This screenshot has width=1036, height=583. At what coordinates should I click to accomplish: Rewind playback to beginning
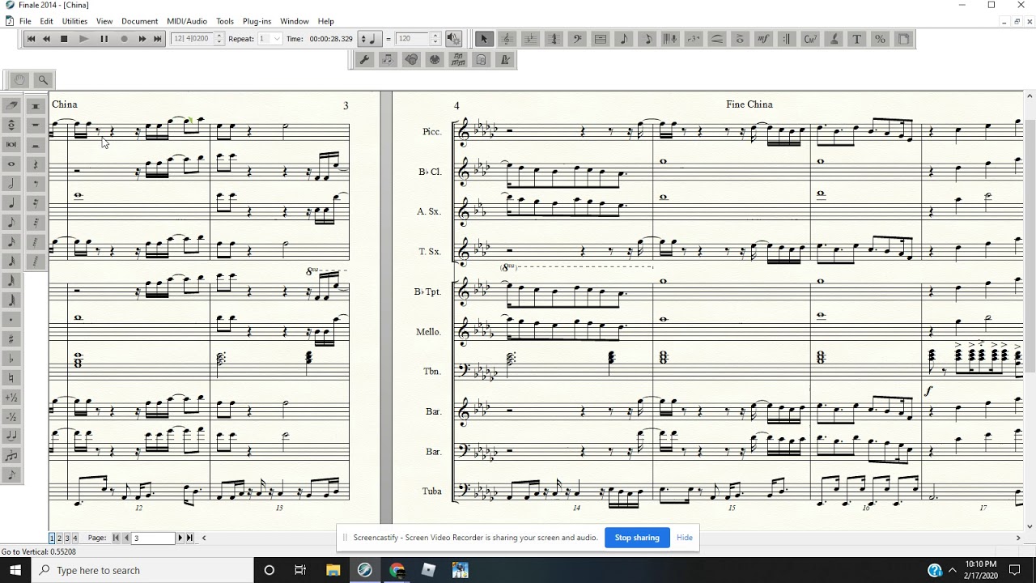[x=31, y=38]
